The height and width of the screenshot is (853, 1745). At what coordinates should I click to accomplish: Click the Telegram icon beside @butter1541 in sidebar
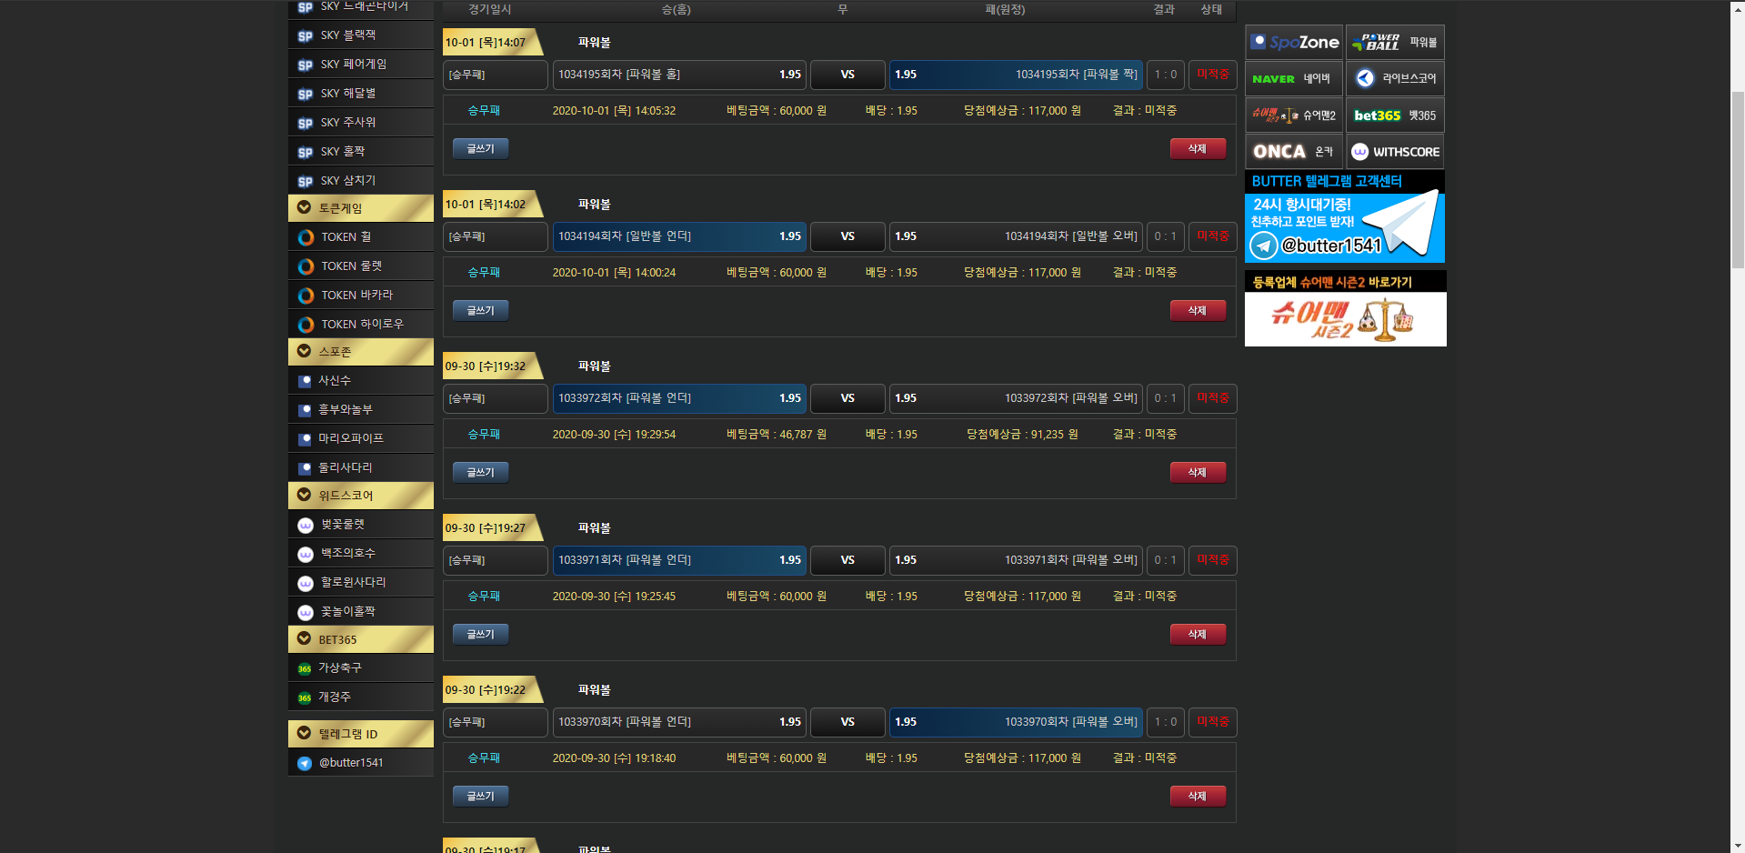click(305, 763)
